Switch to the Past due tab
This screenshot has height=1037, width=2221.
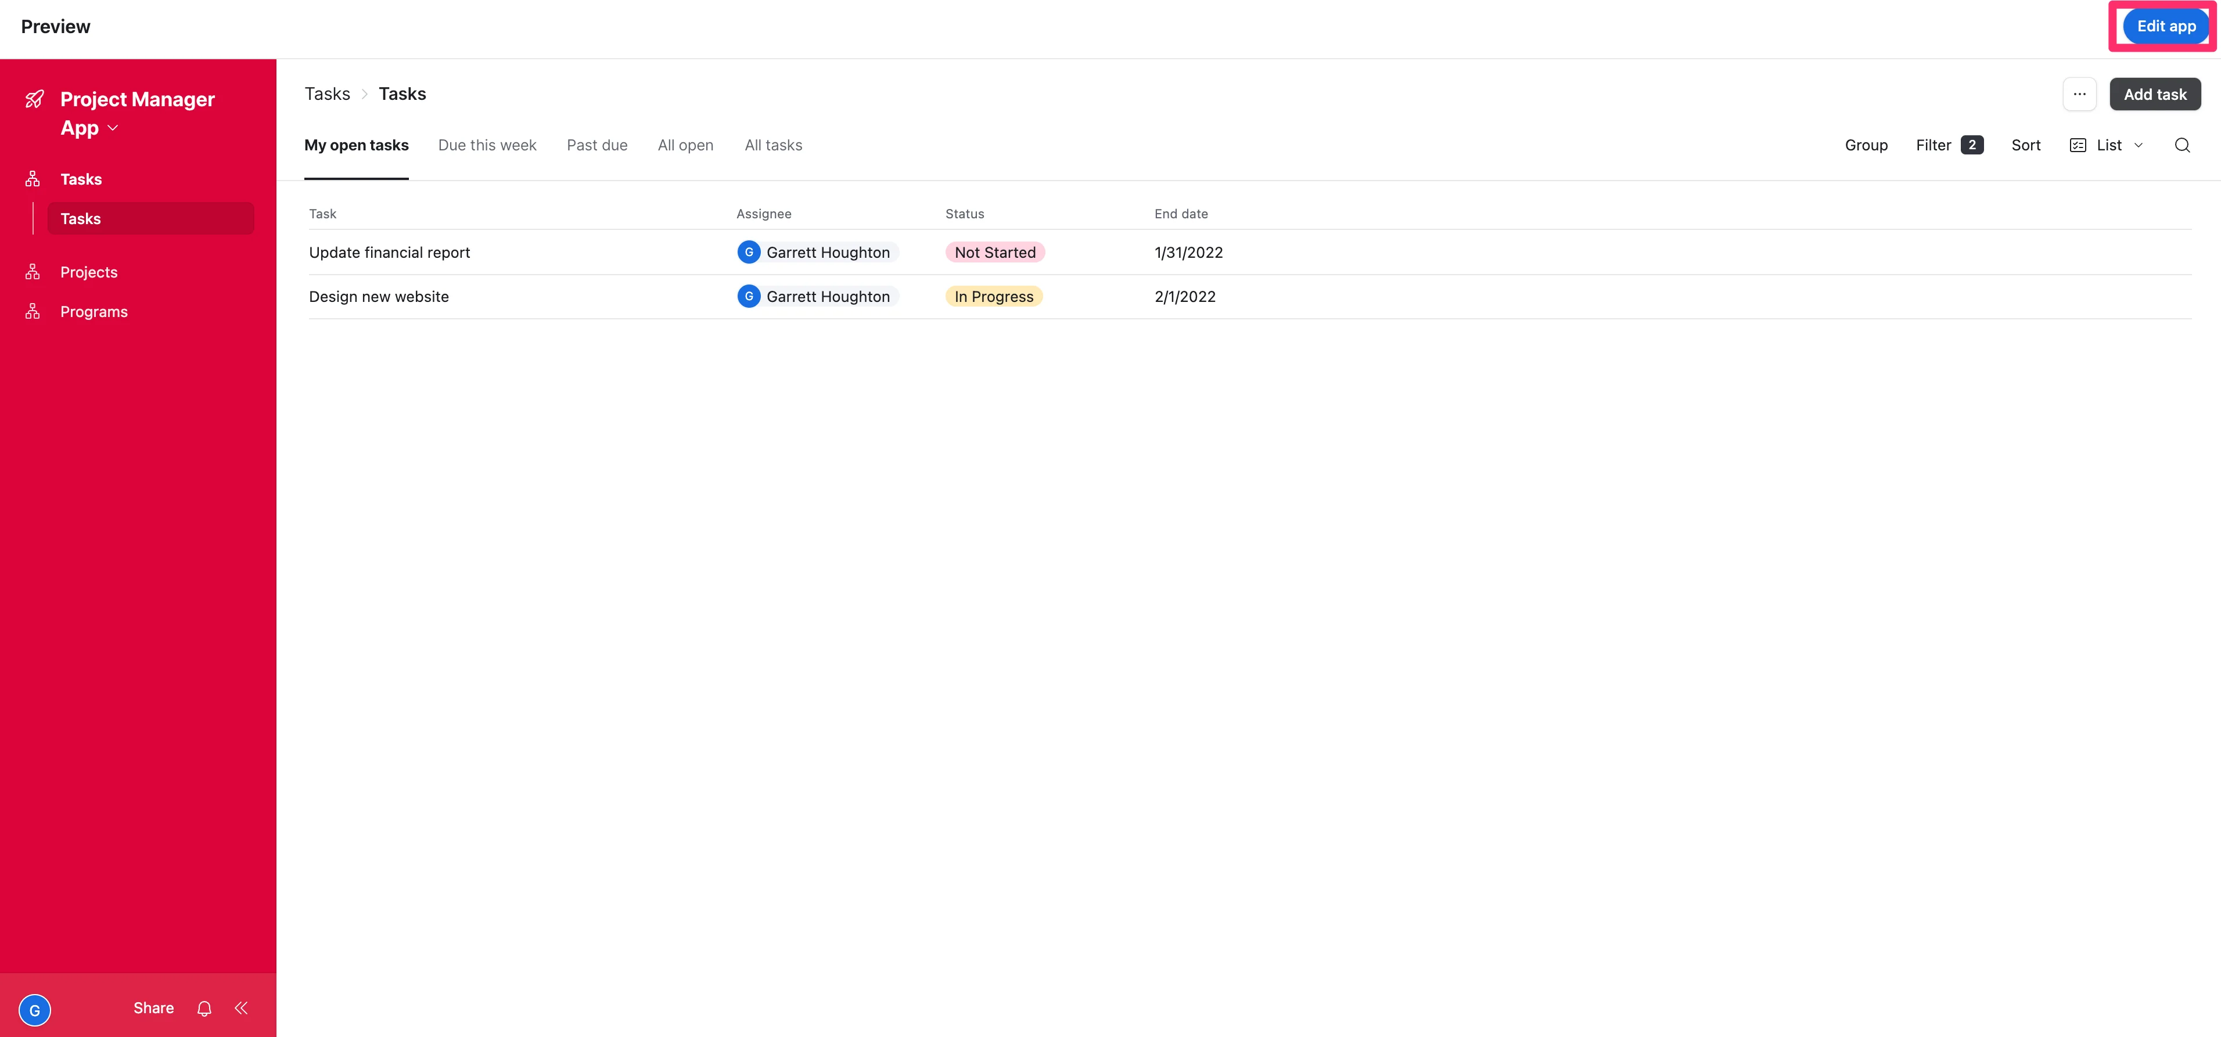[x=596, y=145]
